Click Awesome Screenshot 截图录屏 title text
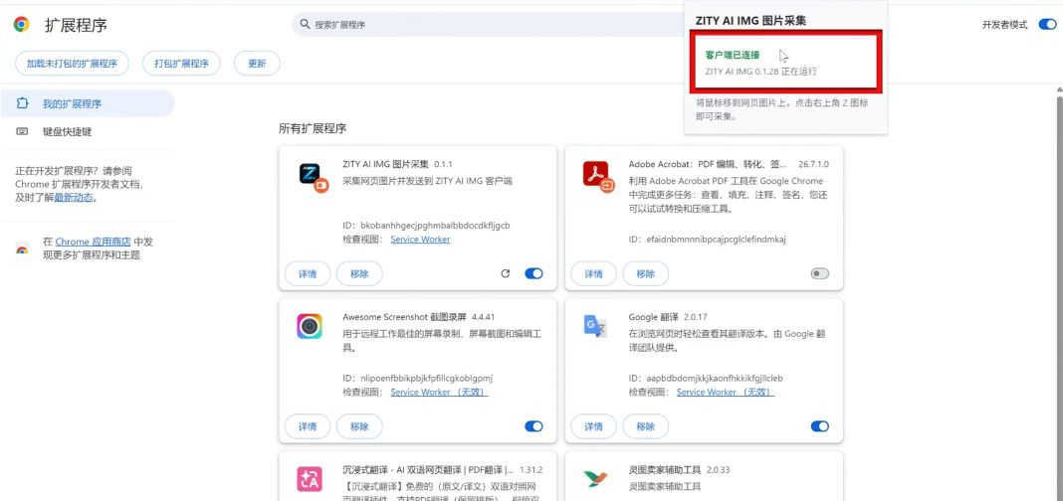This screenshot has width=1063, height=501. (x=405, y=317)
